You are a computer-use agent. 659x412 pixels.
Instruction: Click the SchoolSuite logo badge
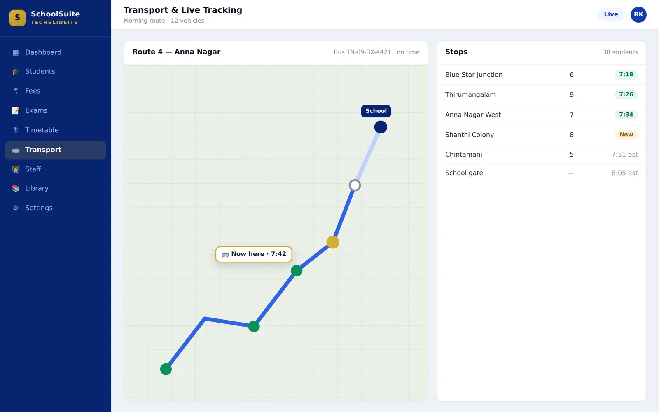tap(17, 18)
